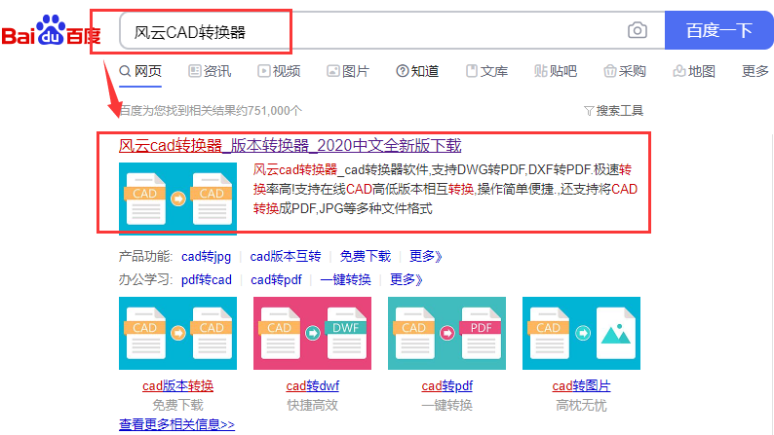Open the cad转pdf caption link under card

click(447, 385)
